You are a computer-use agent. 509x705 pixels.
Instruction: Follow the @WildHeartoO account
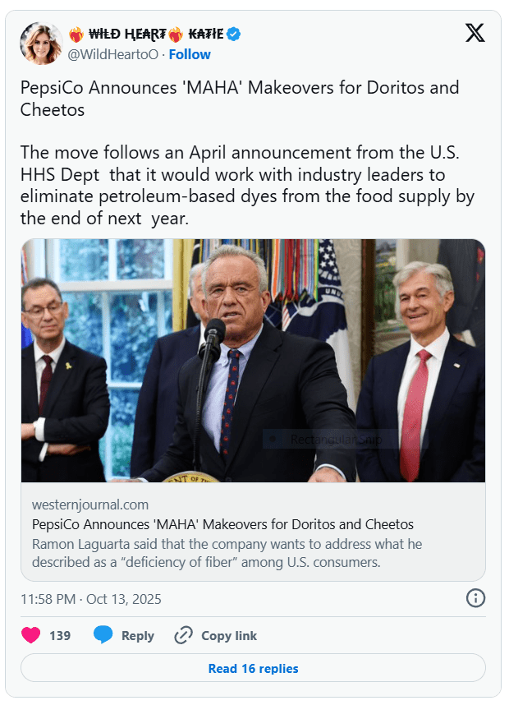190,54
